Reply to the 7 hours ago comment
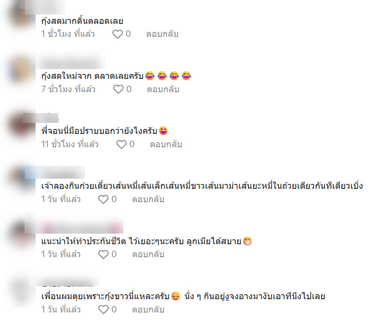Viewport: 369px width, 323px height. pos(163,89)
